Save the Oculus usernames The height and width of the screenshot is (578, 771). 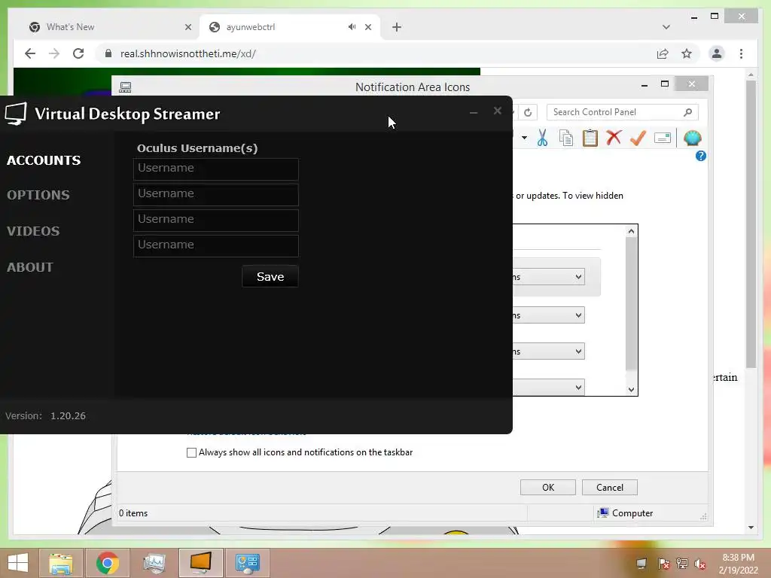pyautogui.click(x=270, y=277)
